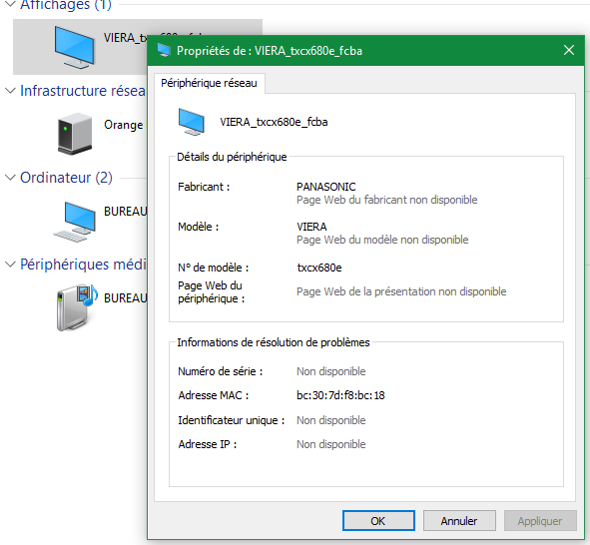This screenshot has width=590, height=545.
Task: Click the monitor icon in dialog title bar
Action: (164, 50)
